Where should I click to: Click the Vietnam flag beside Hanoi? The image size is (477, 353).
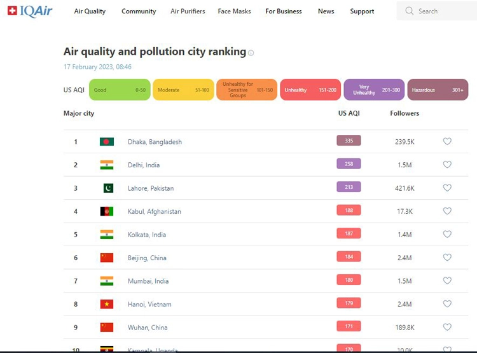(107, 304)
